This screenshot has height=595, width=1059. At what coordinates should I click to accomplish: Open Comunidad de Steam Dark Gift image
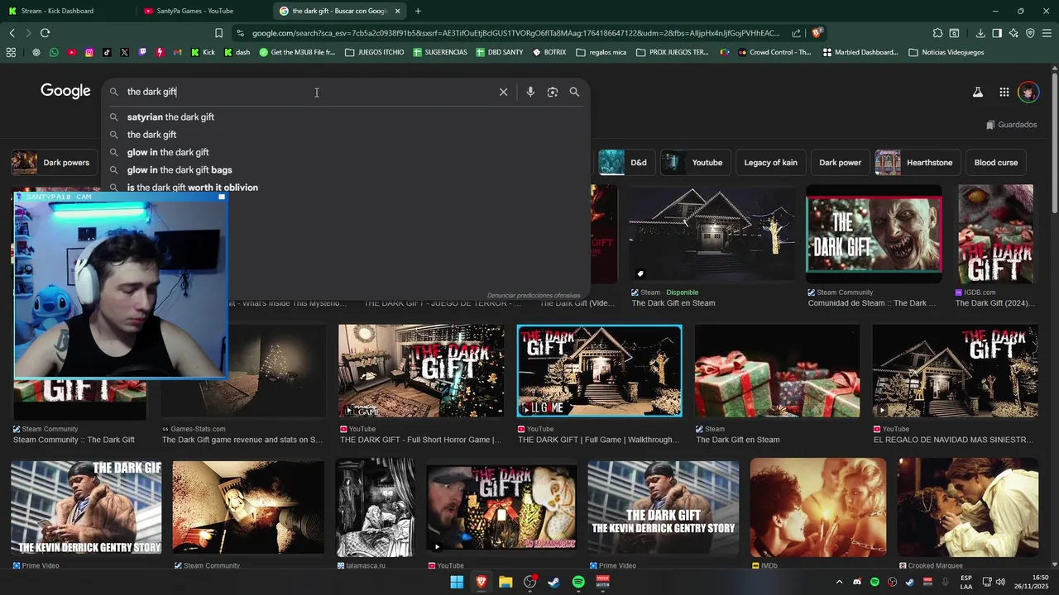click(874, 234)
